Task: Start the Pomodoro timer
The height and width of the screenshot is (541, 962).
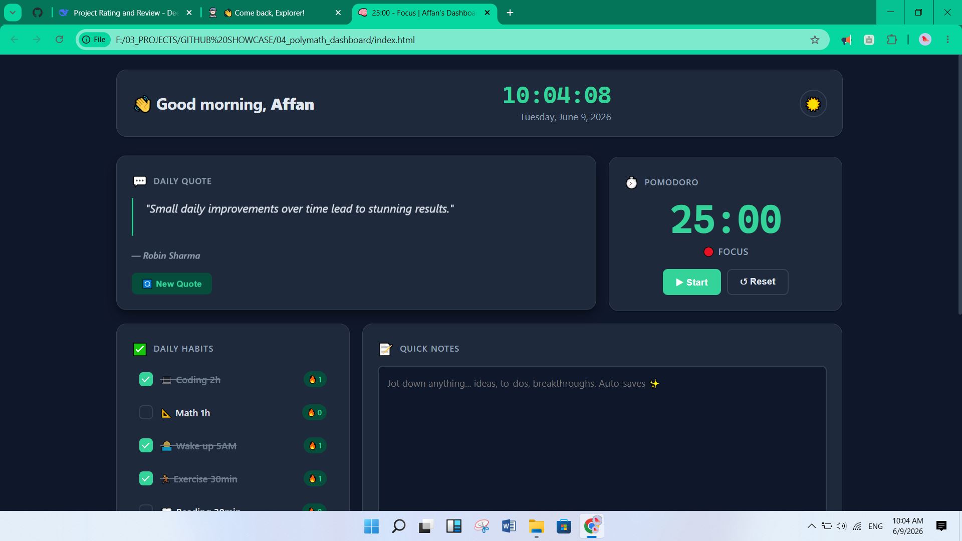Action: click(x=691, y=282)
